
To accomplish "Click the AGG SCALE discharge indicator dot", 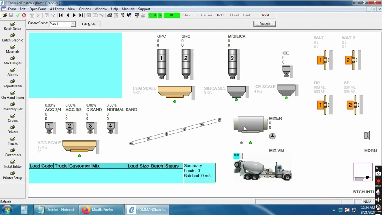I will pos(79,156).
